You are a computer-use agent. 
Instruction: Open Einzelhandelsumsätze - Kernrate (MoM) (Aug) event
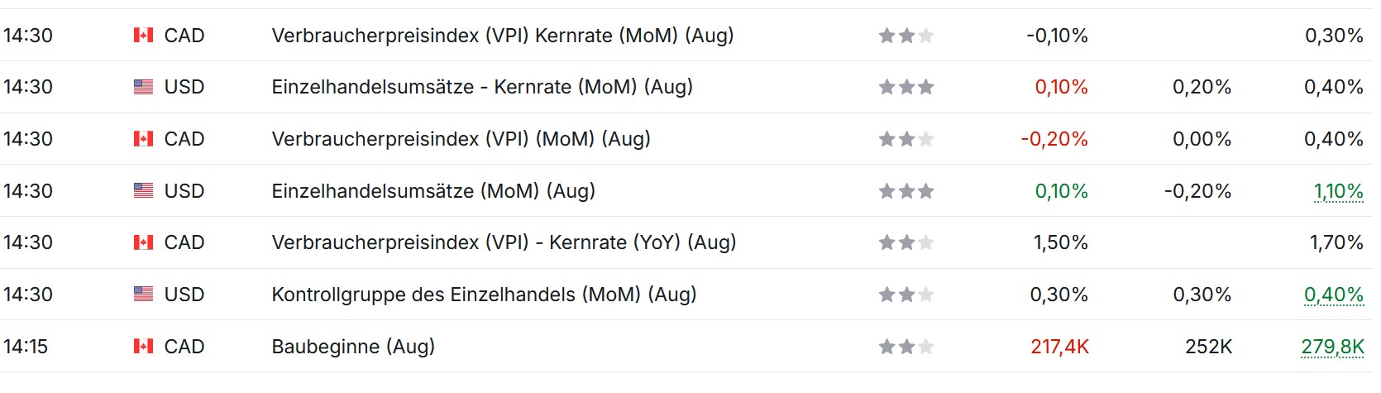(481, 87)
